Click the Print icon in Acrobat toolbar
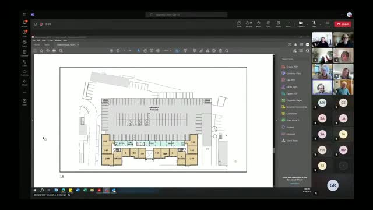Viewport: 373px width, 210px height. [54, 51]
